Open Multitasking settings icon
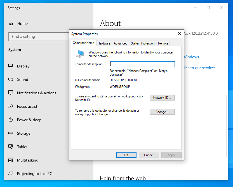Screen dimensions: 233x187 (x=11, y=160)
